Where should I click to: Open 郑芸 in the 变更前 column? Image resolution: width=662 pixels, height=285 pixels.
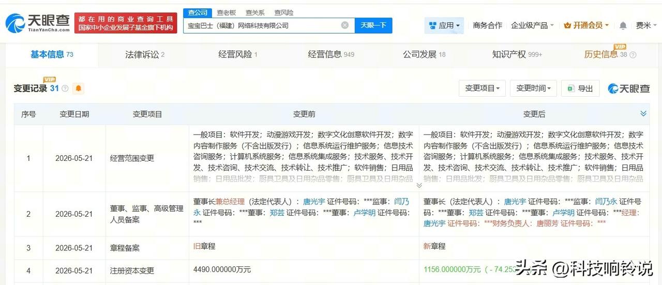click(277, 213)
